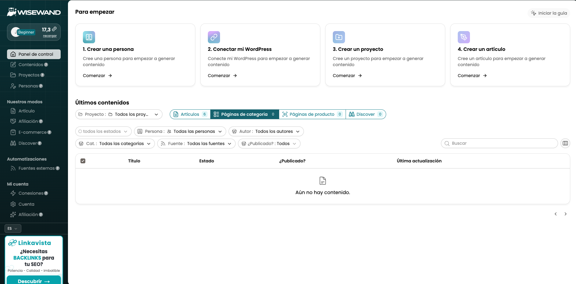Screen dimensions: 576x284
Task: Switch to the Discover tab
Action: click(366, 114)
